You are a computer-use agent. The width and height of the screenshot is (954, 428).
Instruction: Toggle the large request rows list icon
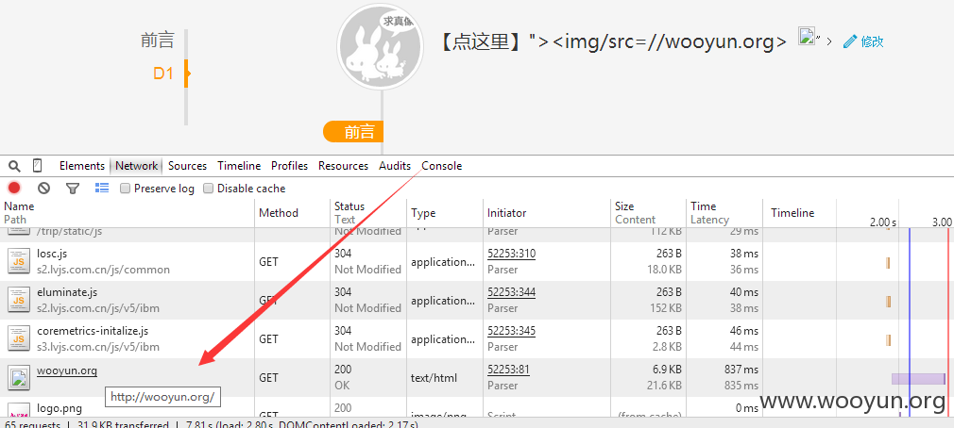pos(102,189)
